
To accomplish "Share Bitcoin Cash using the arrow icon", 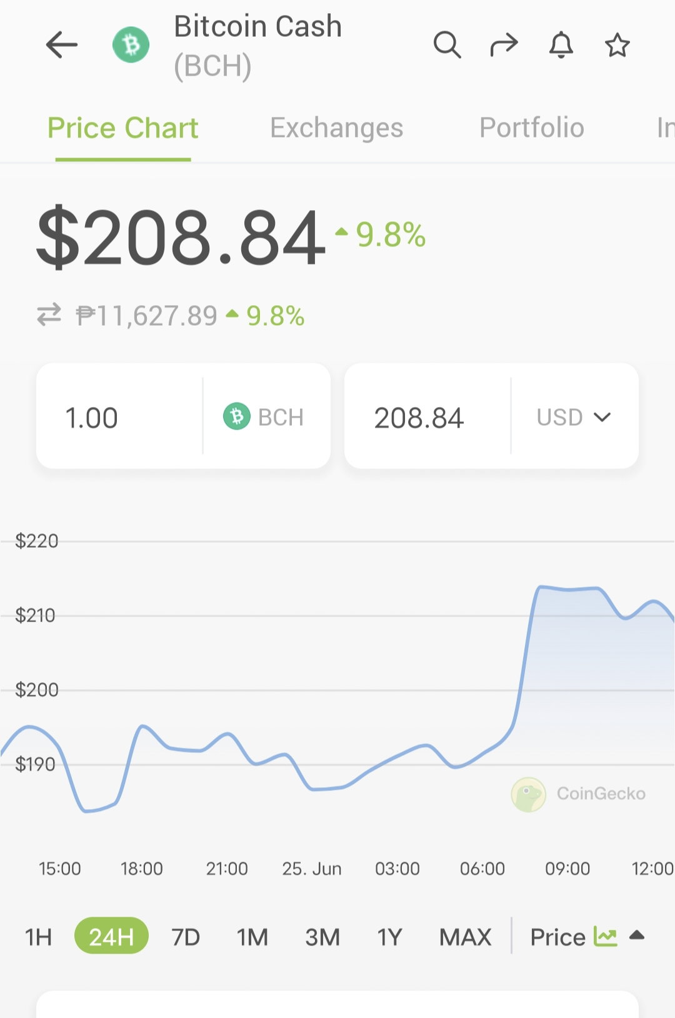I will click(504, 45).
